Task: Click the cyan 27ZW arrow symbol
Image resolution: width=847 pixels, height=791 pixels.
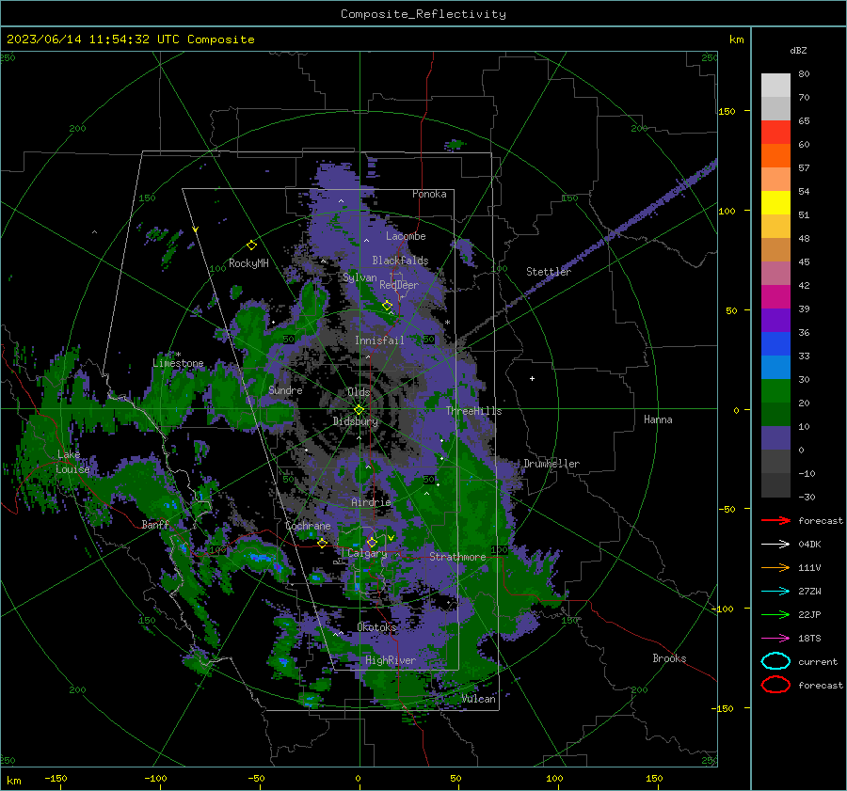Action: click(x=775, y=592)
